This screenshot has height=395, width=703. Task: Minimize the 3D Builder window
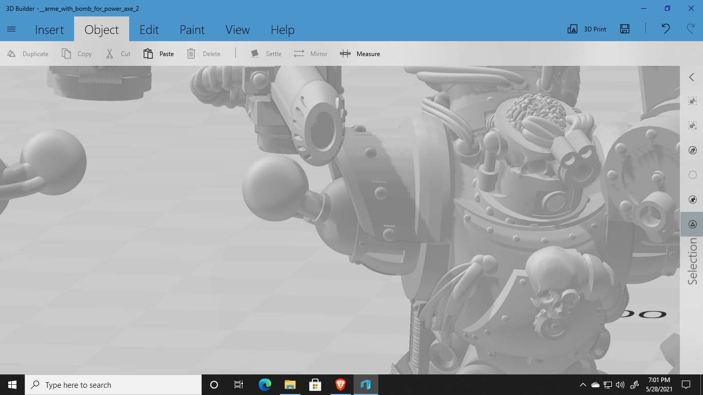click(x=643, y=8)
